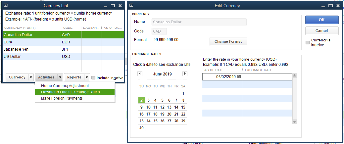
Task: Click the Name field showing Canadian Dollar
Action: tap(199, 22)
